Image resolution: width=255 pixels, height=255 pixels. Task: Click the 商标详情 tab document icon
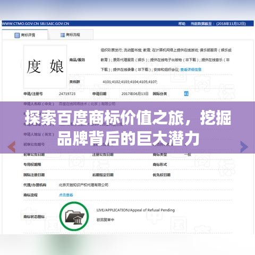17,35
